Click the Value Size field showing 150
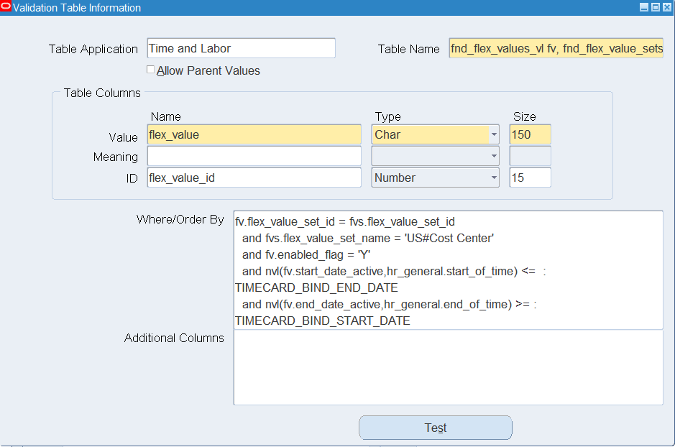 (530, 134)
